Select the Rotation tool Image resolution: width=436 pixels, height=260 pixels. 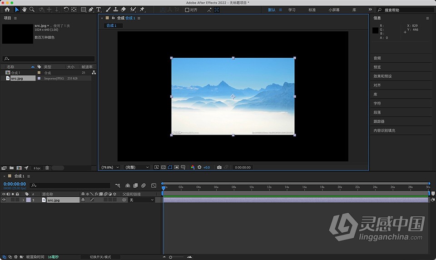click(x=66, y=10)
